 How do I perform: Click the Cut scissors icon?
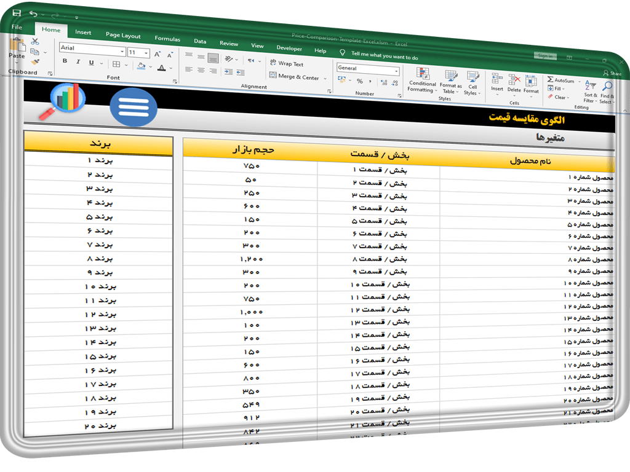click(x=35, y=41)
